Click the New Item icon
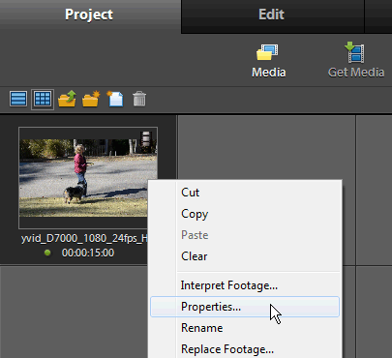Image resolution: width=392 pixels, height=358 pixels. [115, 99]
